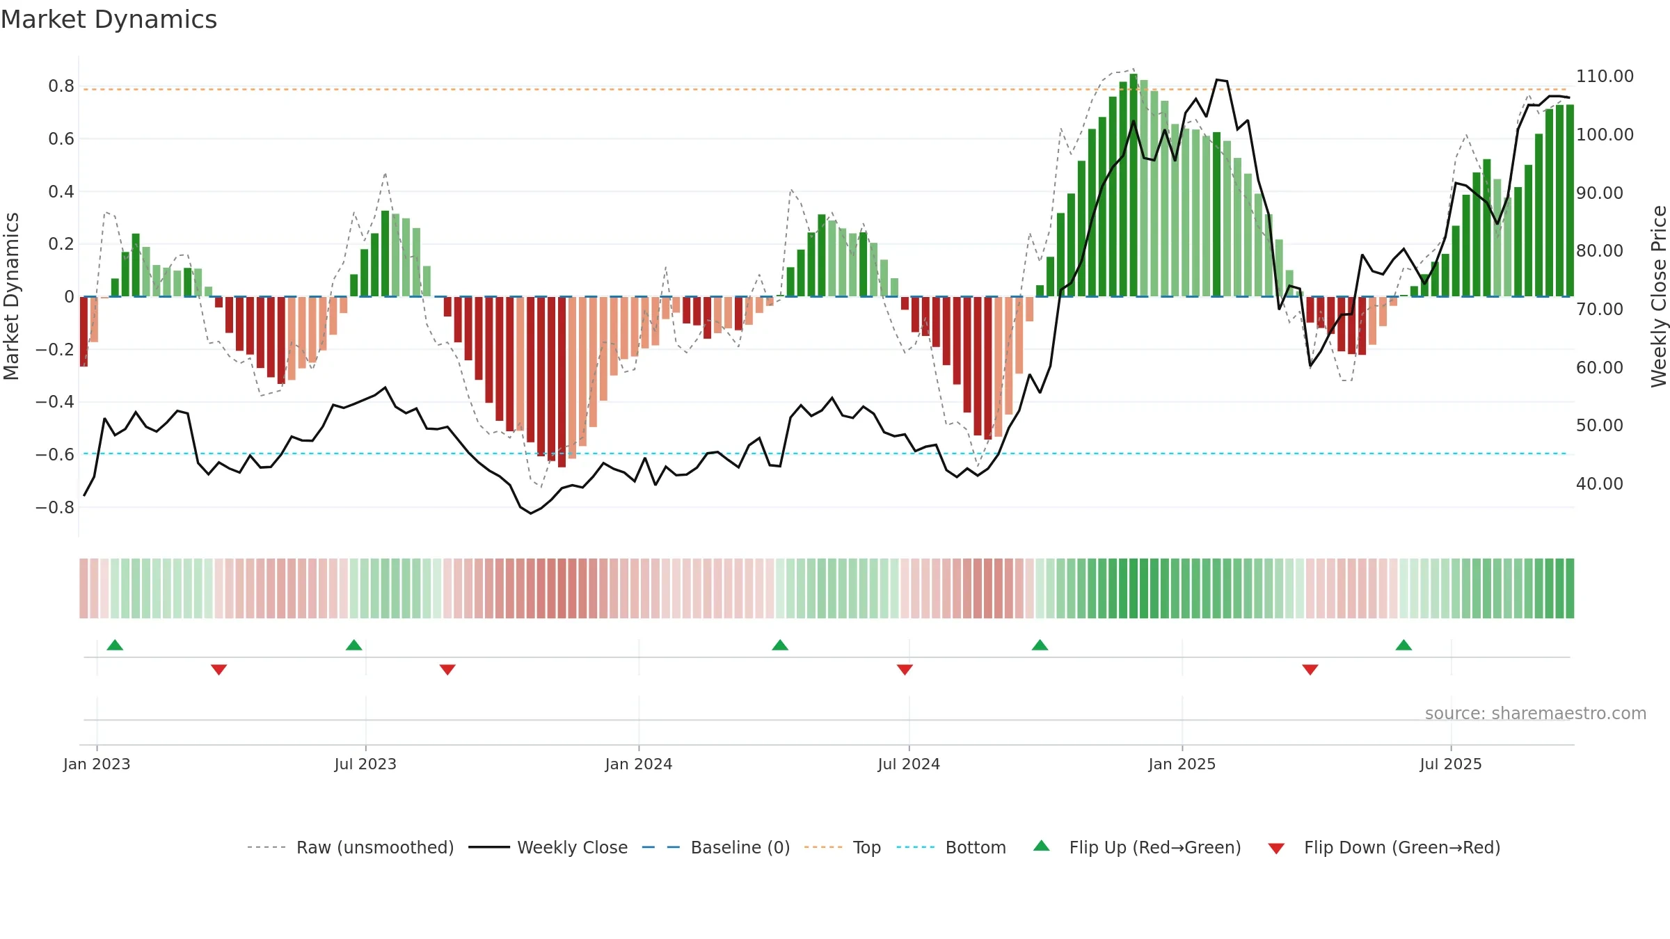Select Flip Up marker between Jan 2024 and Jul 2024
This screenshot has width=1670, height=939.
click(x=780, y=645)
